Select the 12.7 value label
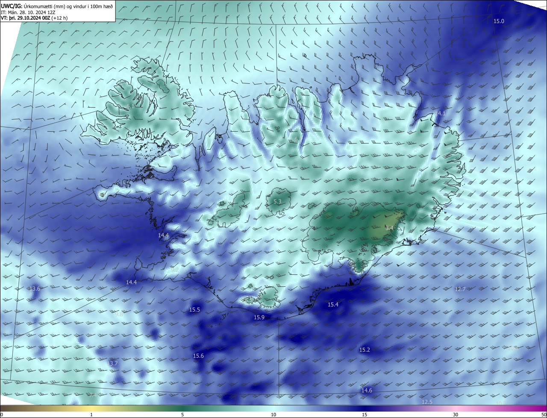547x418 pixels. click(x=460, y=289)
